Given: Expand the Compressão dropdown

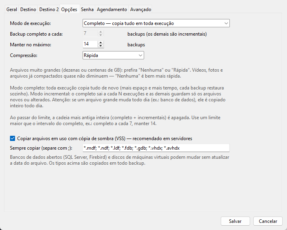Looking at the screenshot, I should [113, 55].
